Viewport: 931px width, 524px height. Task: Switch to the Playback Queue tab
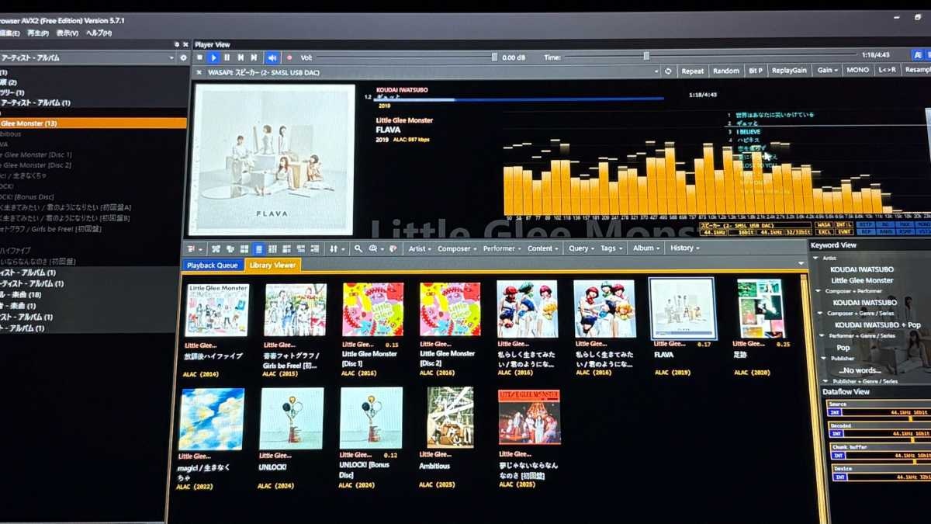(x=212, y=265)
